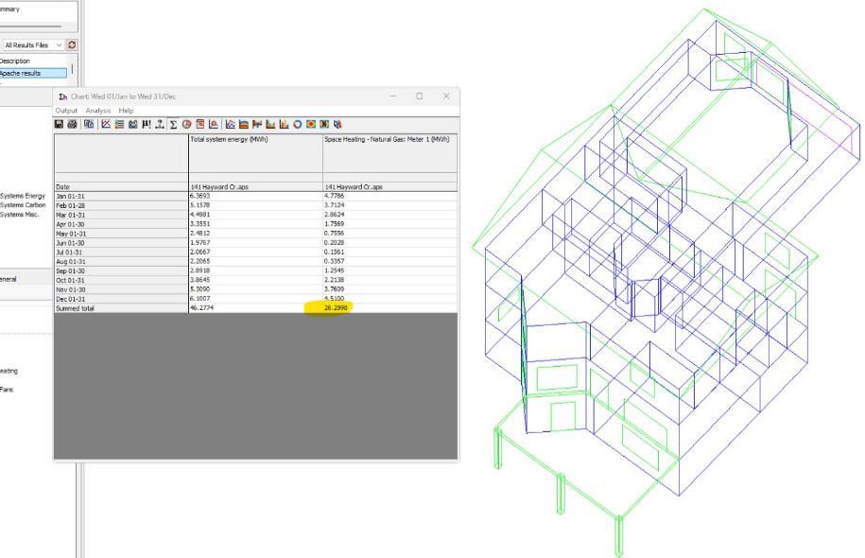
Task: Open the Analysis menu
Action: click(98, 111)
